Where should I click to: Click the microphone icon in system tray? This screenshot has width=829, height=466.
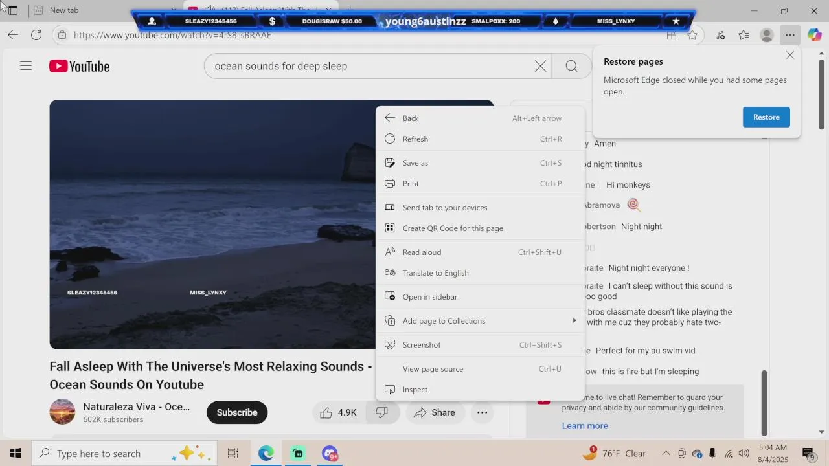click(x=713, y=453)
